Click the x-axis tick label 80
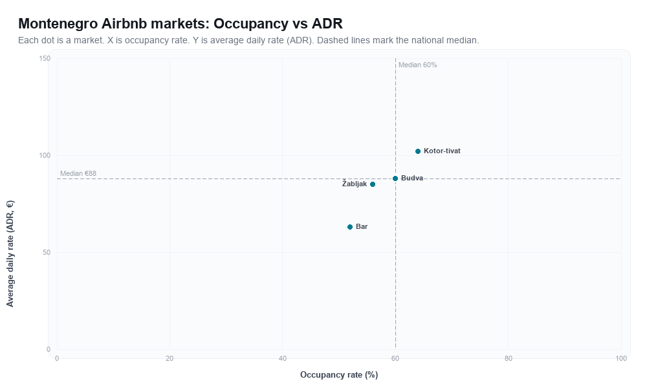The width and height of the screenshot is (647, 388). coord(509,359)
